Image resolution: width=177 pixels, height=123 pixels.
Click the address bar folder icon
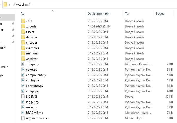point(5,5)
